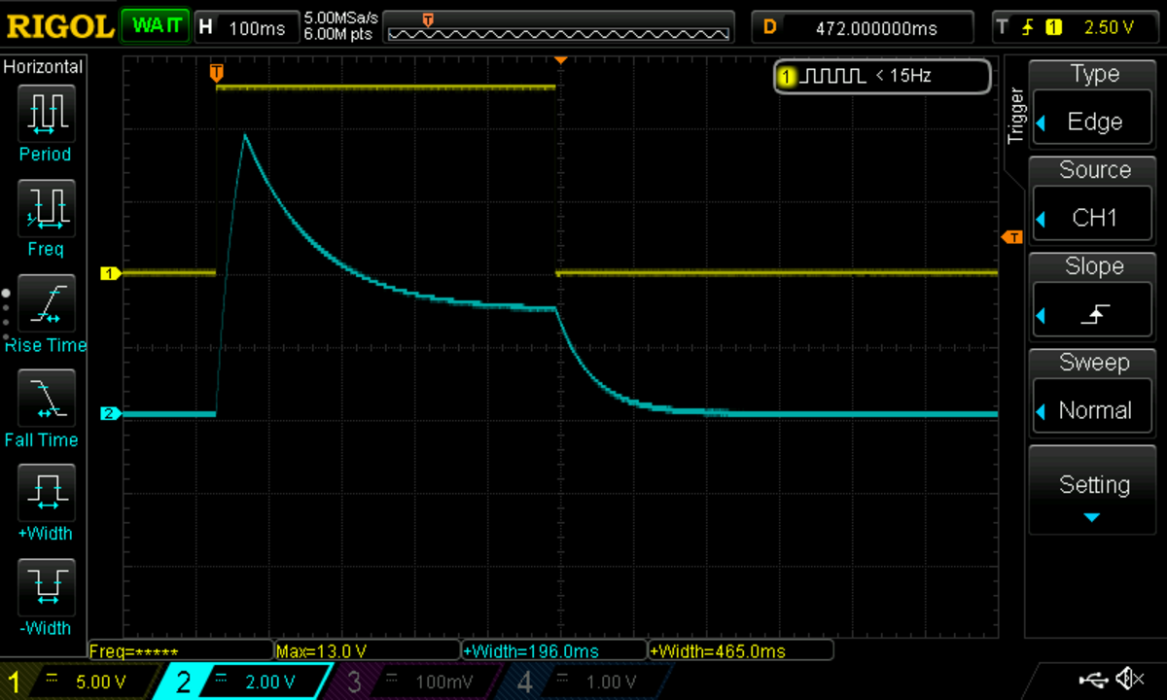This screenshot has height=700, width=1167.
Task: Open the trigger Source CH1 selector
Action: point(1093,201)
